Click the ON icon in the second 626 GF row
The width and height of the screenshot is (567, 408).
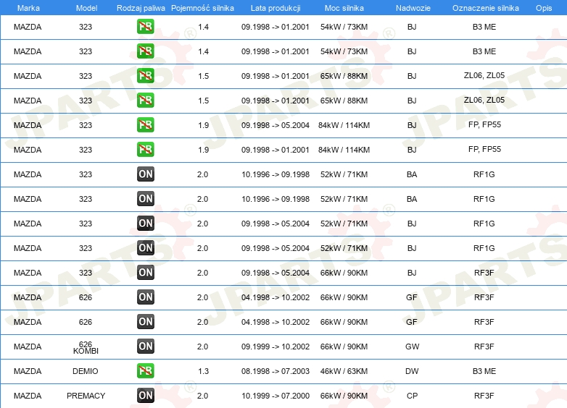pyautogui.click(x=145, y=321)
